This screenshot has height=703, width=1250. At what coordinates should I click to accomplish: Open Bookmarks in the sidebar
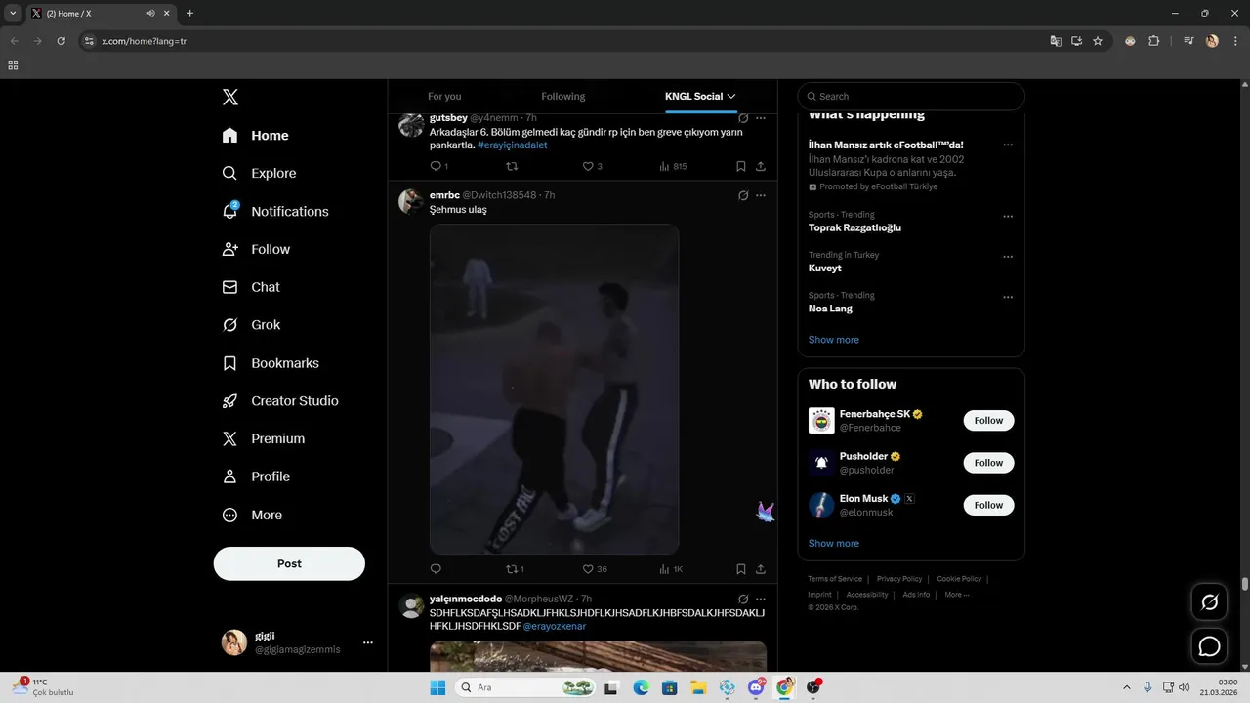click(271, 363)
